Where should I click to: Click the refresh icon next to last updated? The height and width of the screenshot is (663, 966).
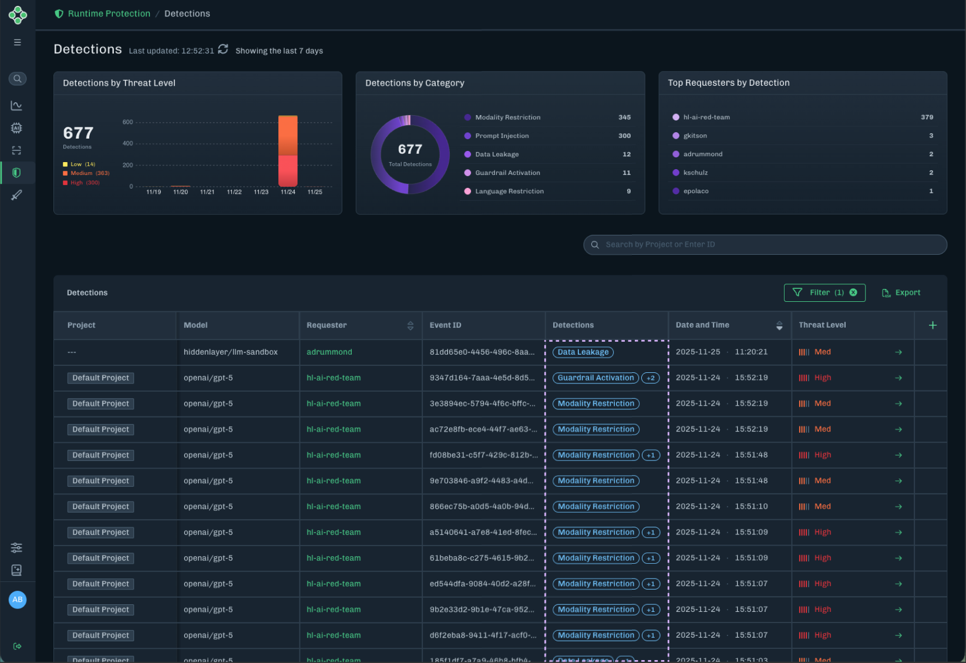point(223,49)
